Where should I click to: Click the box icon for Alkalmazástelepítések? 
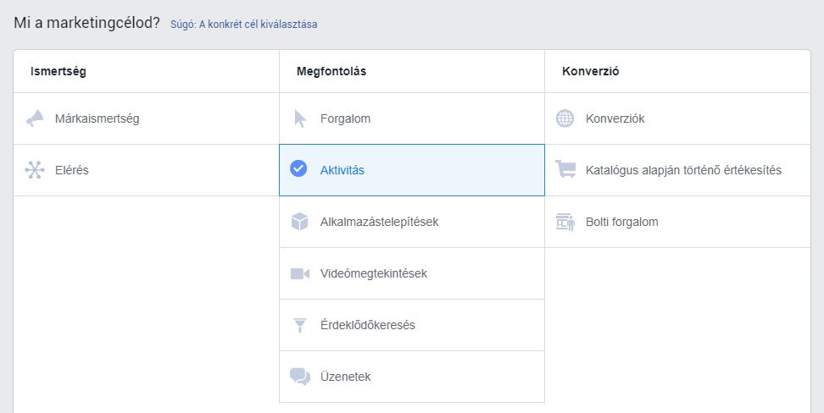coord(299,222)
